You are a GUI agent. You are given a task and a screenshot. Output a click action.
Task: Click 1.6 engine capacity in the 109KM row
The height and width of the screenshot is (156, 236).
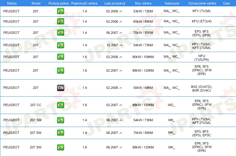pyautogui.click(x=85, y=57)
